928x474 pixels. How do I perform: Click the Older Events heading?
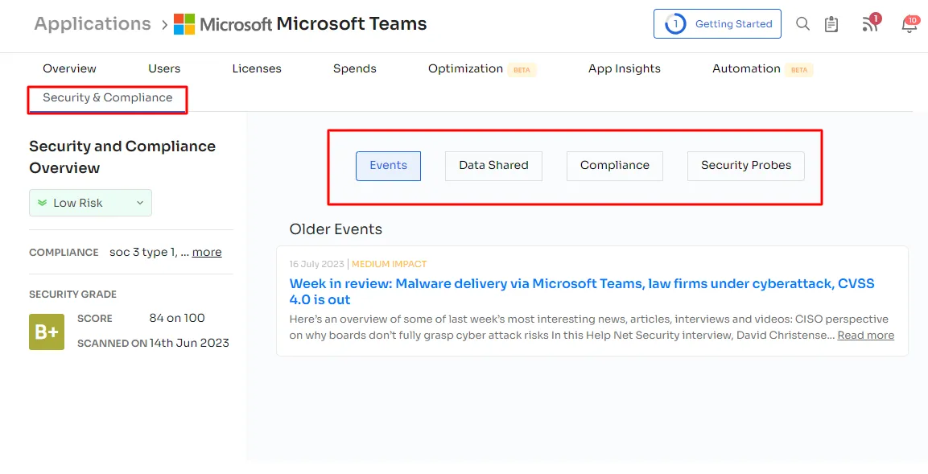[336, 229]
